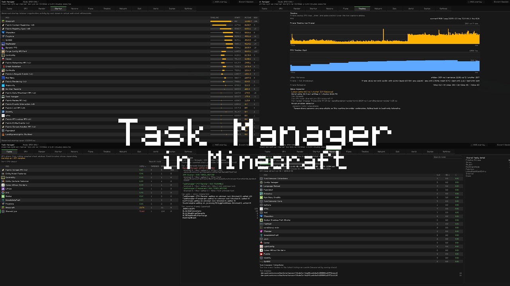Open the System tab in the Timeline window

pos(427,8)
